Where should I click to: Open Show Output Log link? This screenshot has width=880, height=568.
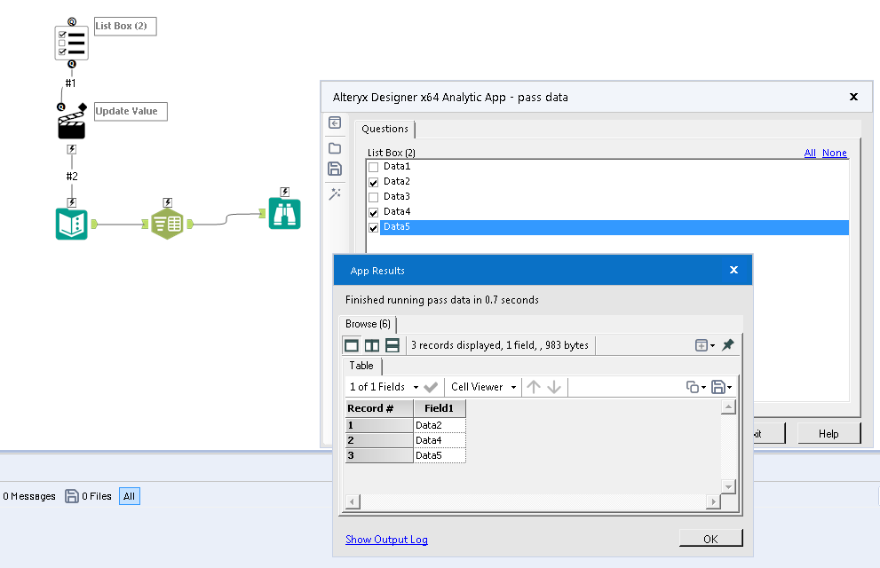(x=386, y=540)
